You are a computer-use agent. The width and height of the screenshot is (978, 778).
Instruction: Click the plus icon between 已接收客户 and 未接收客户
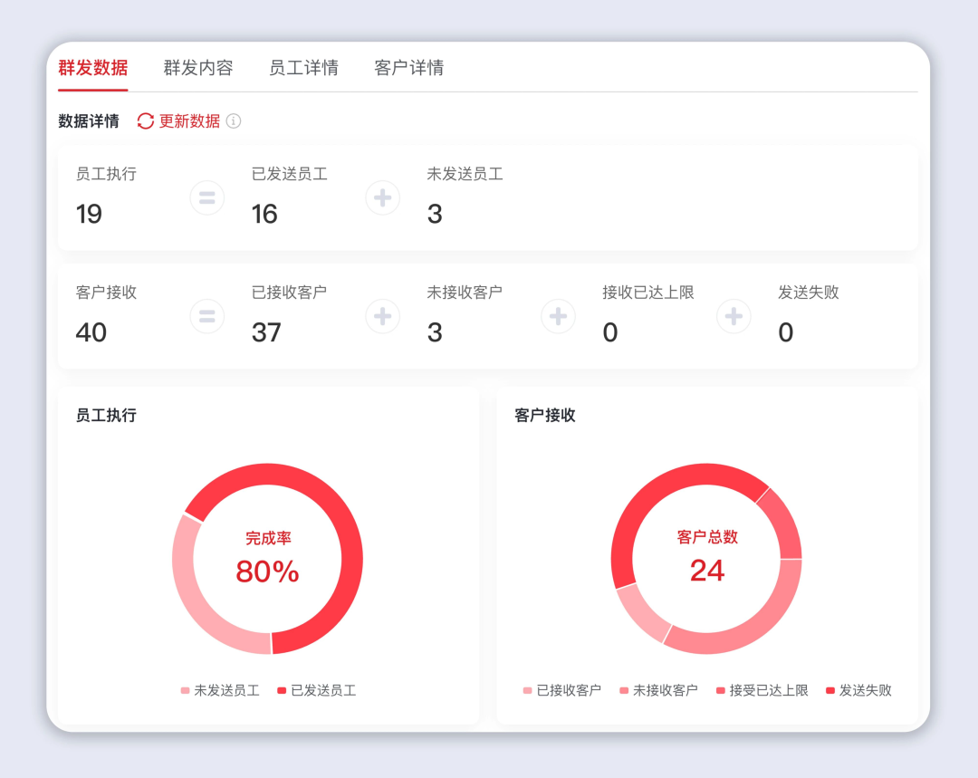(x=383, y=316)
